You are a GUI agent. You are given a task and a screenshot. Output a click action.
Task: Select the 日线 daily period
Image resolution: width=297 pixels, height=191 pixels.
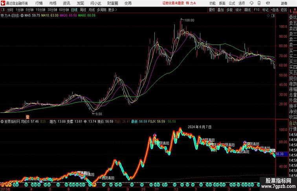point(74,10)
